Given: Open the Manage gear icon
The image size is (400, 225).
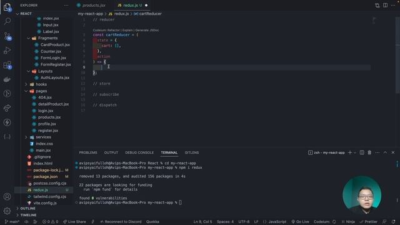Looking at the screenshot, I should point(7,211).
